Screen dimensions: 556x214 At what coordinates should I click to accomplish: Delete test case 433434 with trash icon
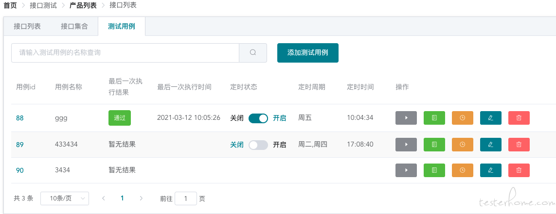click(519, 144)
